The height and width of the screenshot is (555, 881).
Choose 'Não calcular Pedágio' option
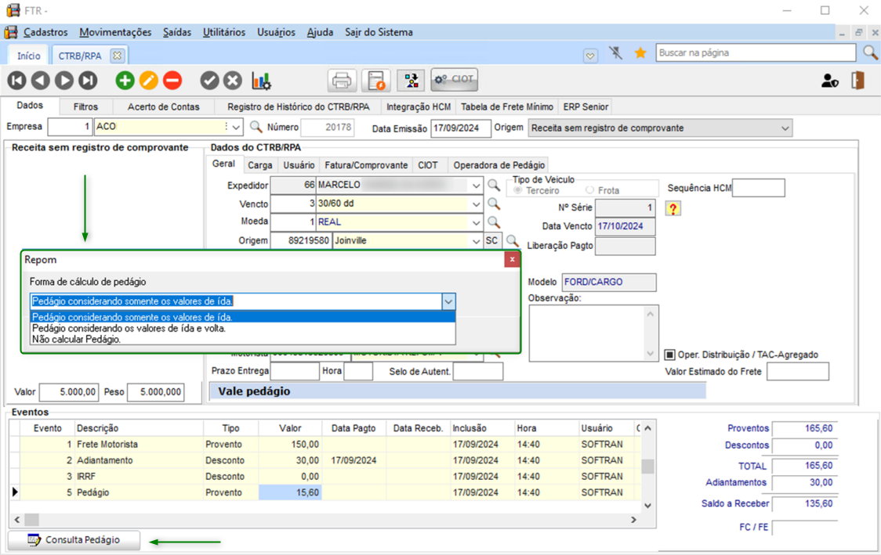coord(77,340)
